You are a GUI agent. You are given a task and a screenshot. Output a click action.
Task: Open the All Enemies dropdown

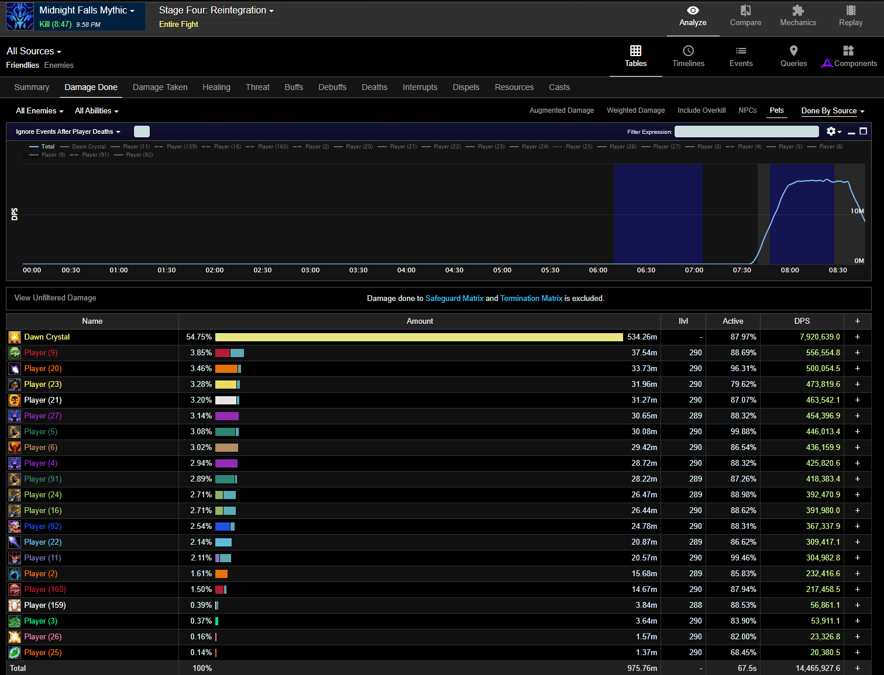pyautogui.click(x=40, y=110)
